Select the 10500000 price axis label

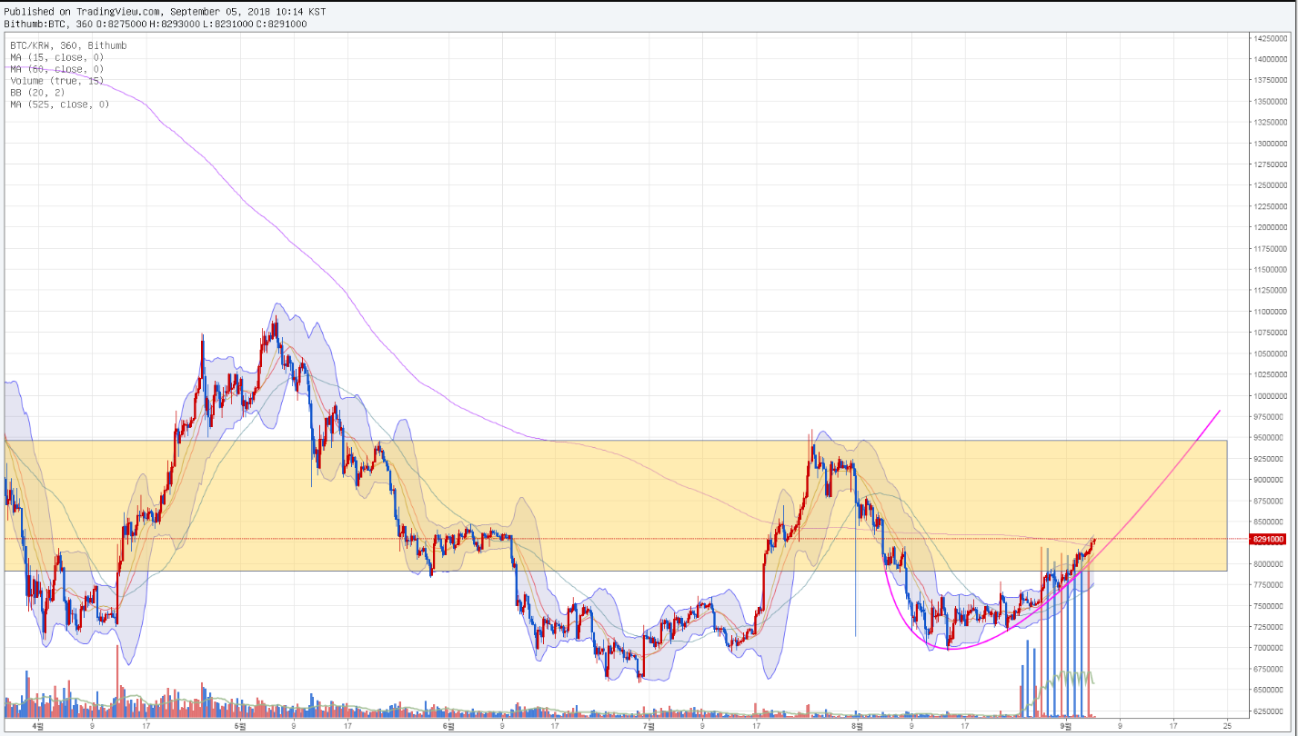(x=1271, y=353)
